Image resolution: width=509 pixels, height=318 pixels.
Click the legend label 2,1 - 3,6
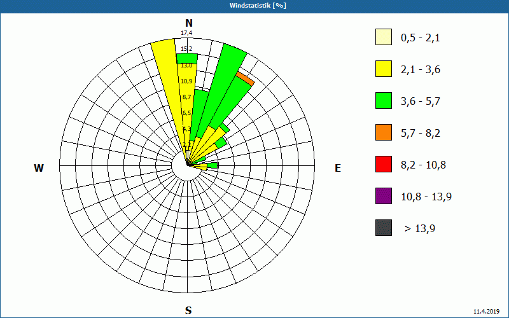pyautogui.click(x=421, y=70)
